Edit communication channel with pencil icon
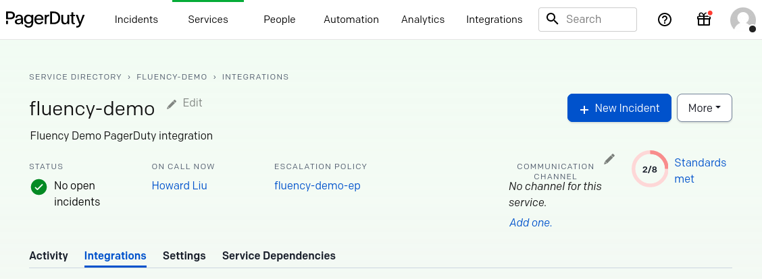The image size is (762, 279). click(x=609, y=159)
